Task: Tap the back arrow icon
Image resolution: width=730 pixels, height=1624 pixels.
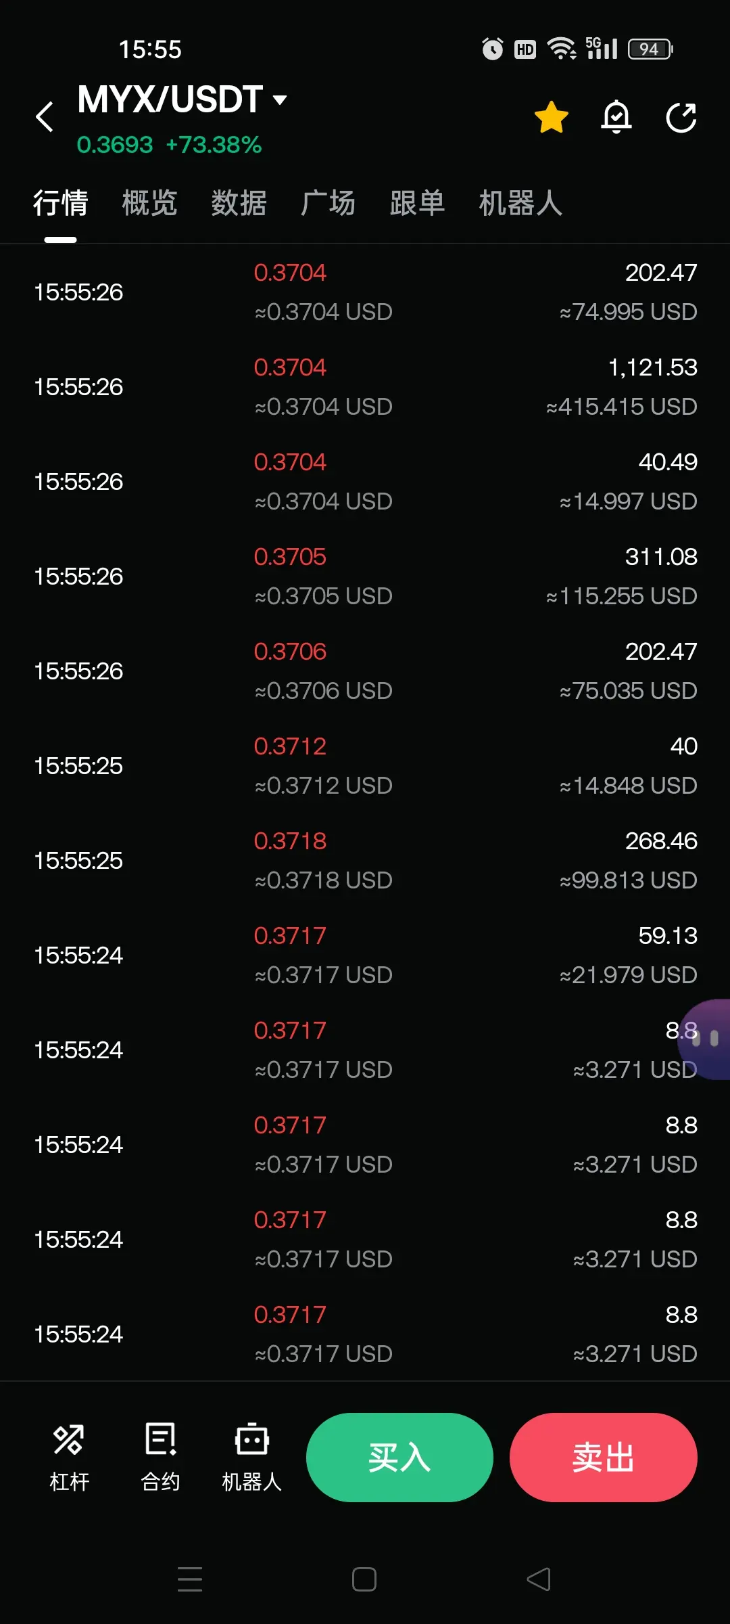Action: click(45, 117)
